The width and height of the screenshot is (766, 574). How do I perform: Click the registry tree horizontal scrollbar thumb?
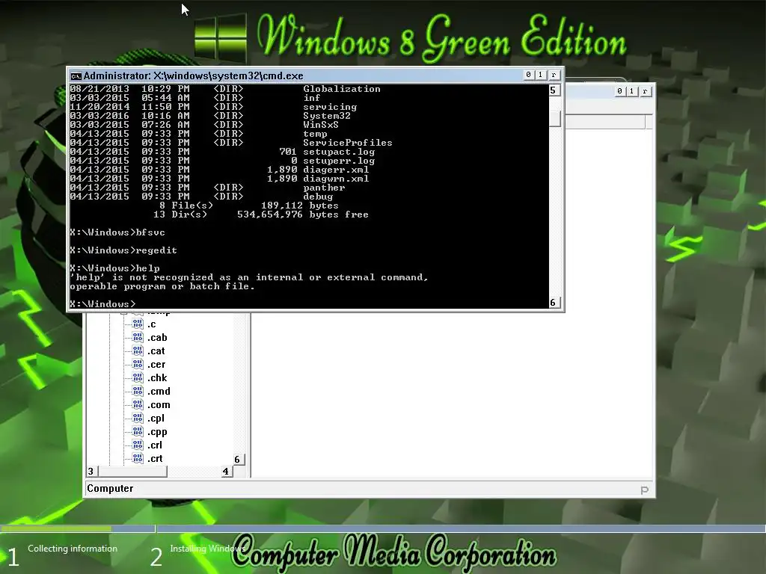132,471
